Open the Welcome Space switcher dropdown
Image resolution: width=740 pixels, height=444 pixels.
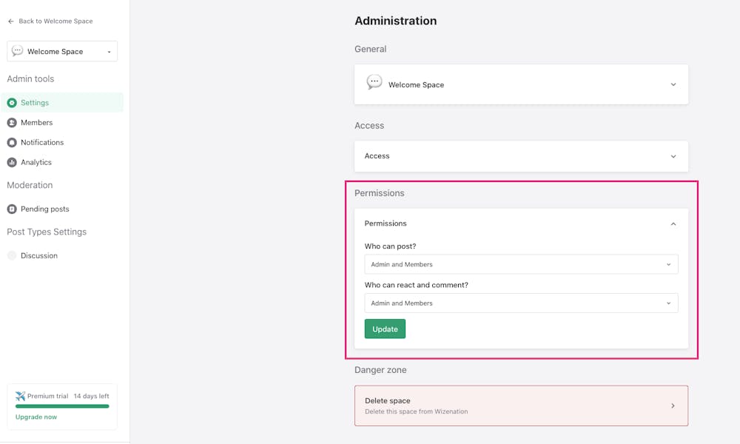62,52
